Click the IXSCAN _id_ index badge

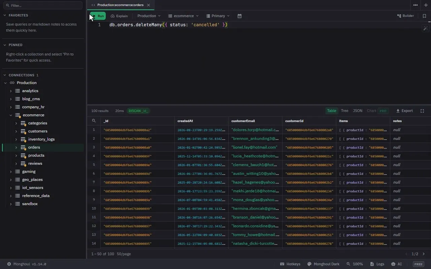(x=138, y=111)
